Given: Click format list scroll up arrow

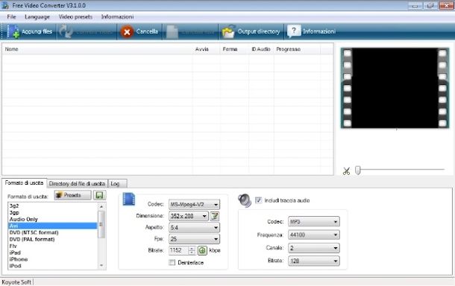Looking at the screenshot, I should coord(101,206).
